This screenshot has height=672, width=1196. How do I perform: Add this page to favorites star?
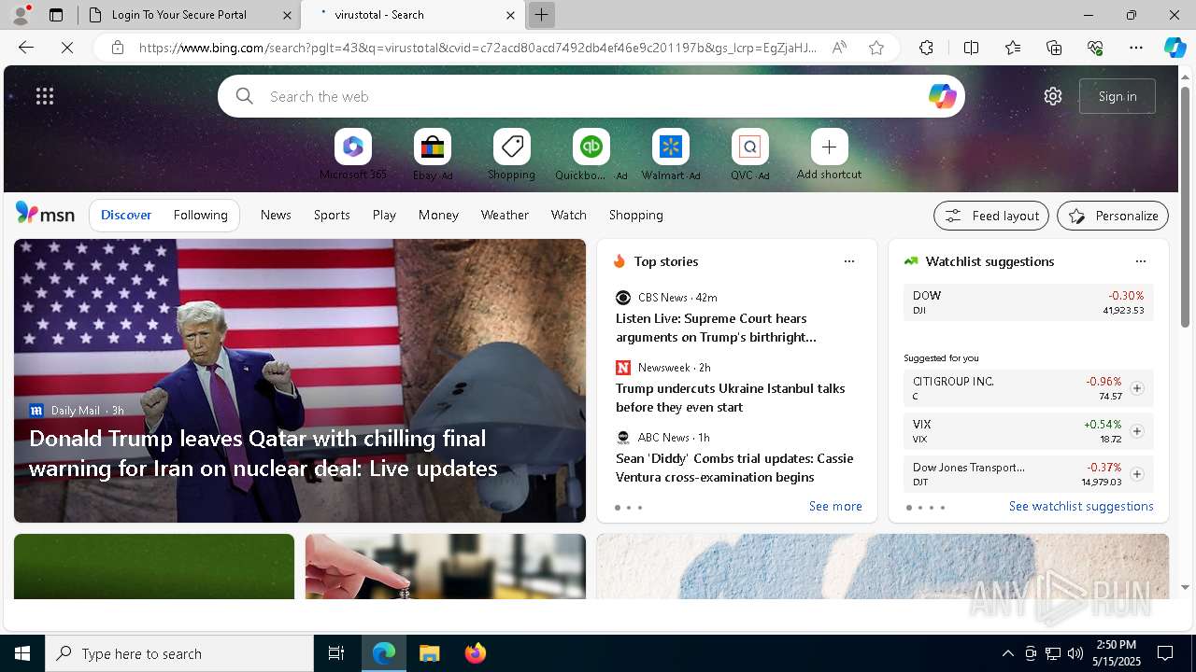876,48
